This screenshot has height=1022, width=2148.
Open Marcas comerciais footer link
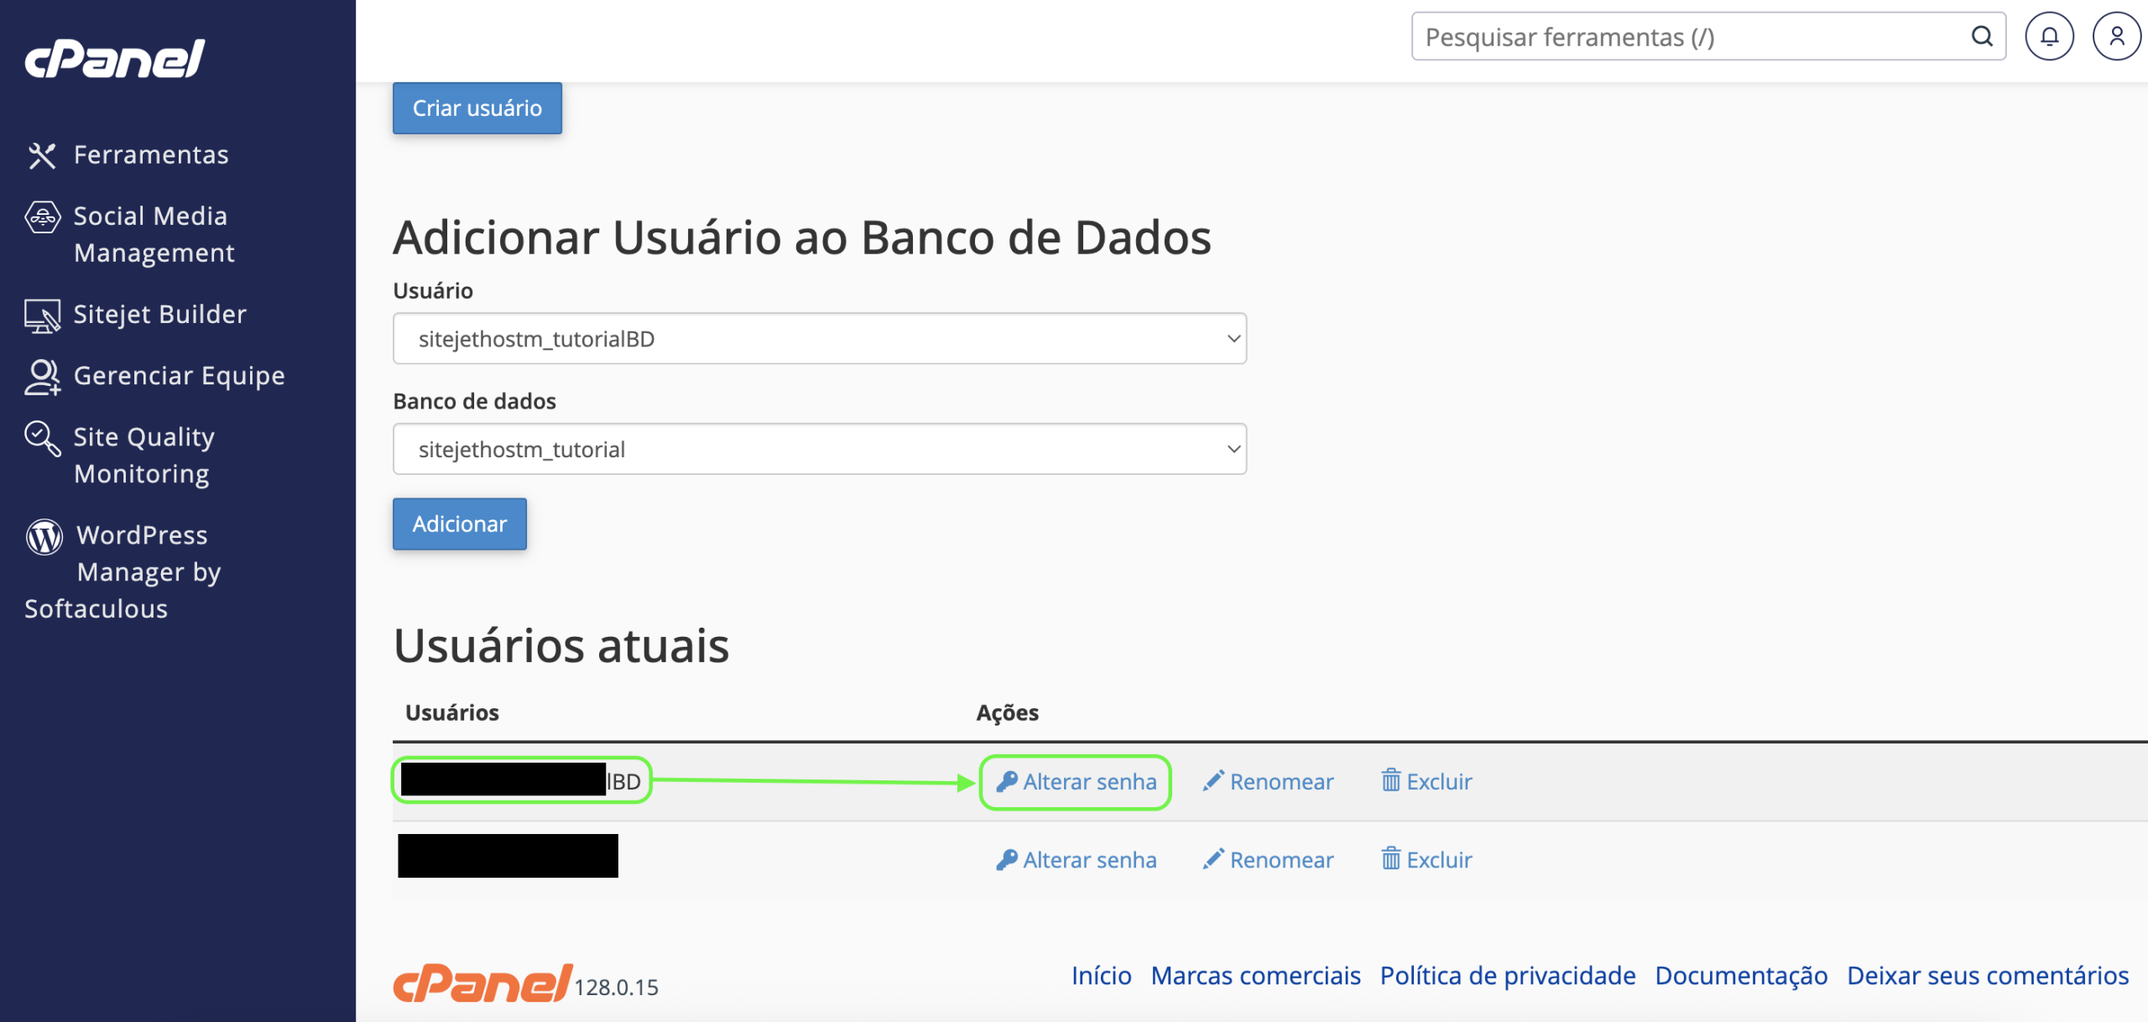(1255, 976)
